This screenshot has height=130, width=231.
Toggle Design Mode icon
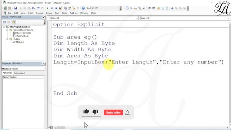tap(60, 8)
